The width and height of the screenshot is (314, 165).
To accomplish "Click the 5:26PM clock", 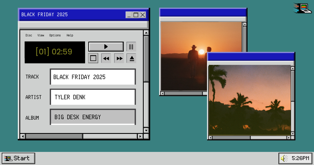I will [x=300, y=158].
